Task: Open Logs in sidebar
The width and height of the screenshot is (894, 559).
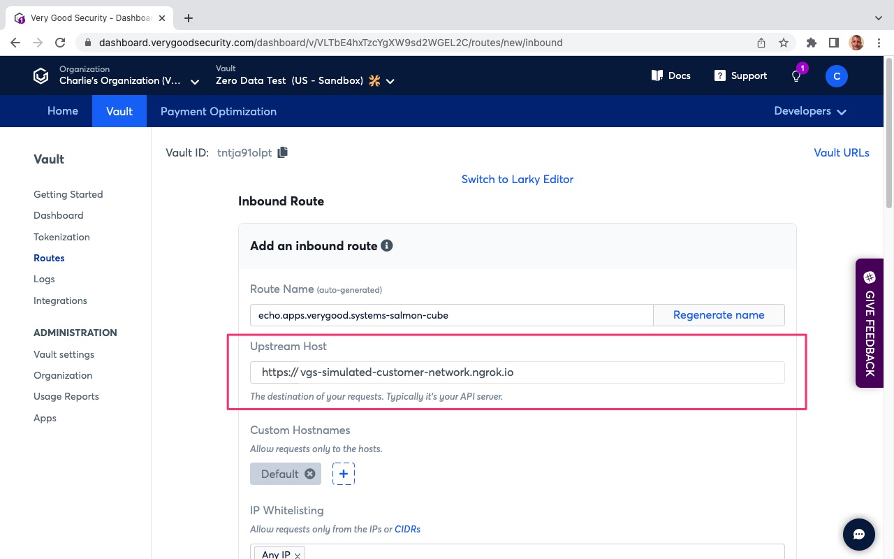Action: 44,279
